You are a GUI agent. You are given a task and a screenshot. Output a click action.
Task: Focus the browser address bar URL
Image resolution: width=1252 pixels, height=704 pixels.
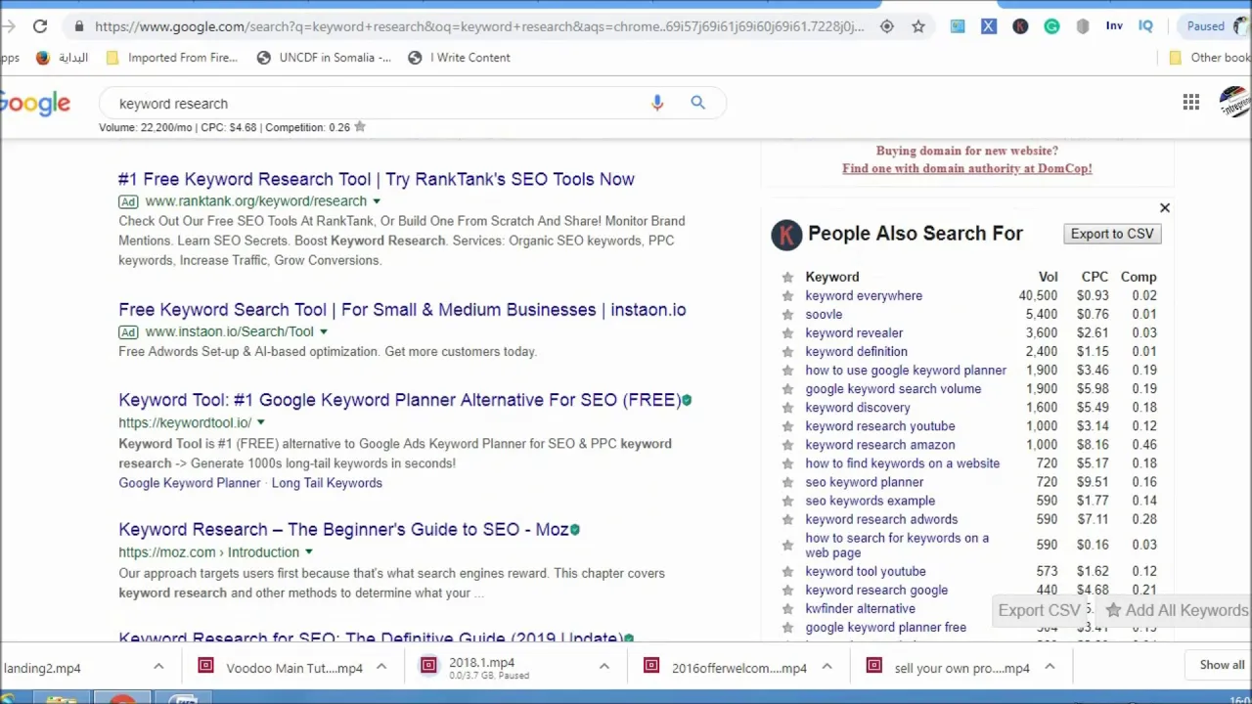479,26
